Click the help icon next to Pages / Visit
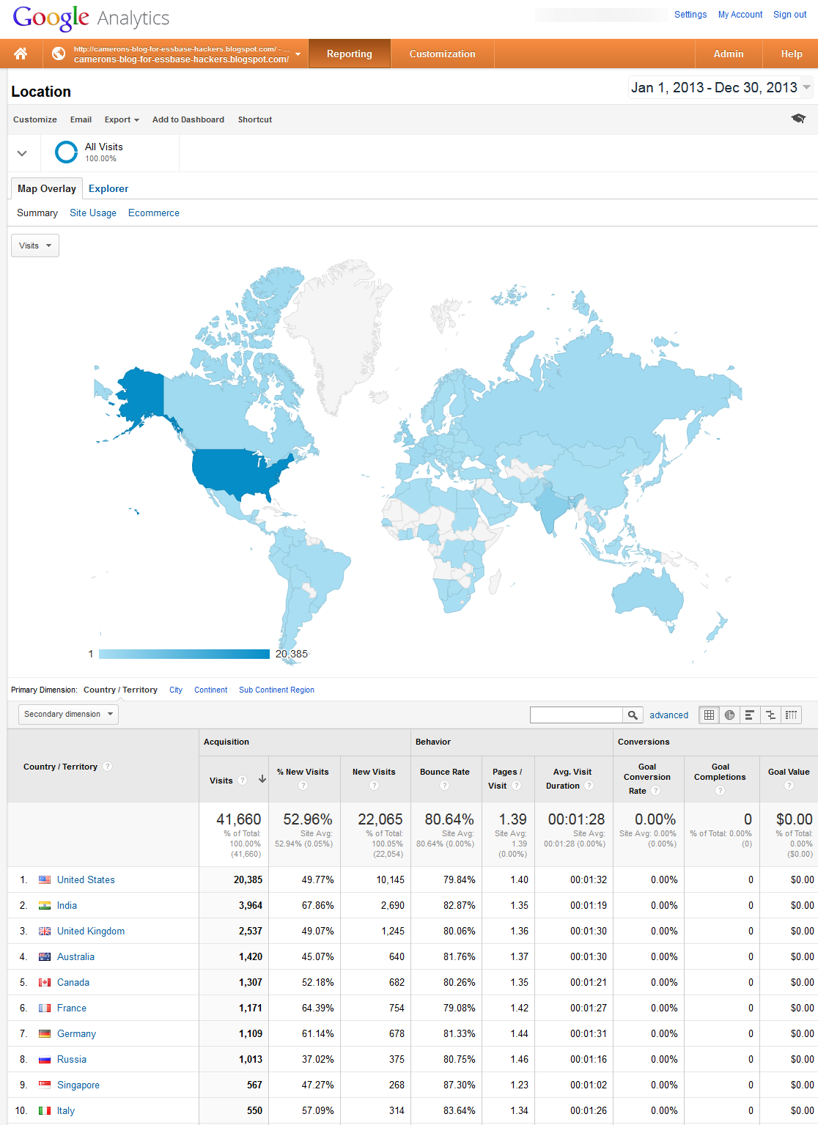The image size is (818, 1125). click(516, 786)
